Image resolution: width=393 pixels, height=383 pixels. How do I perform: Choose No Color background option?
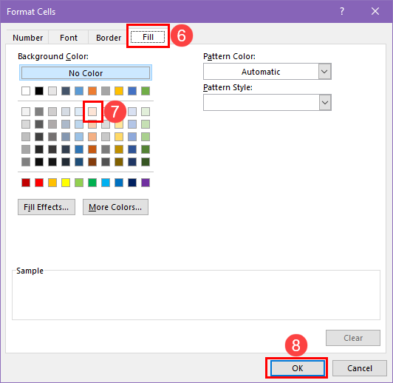point(86,73)
